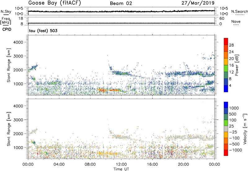The width and height of the screenshot is (248, 171).
Task: Click the '12:00' time tick label
Action: pyautogui.click(x=121, y=165)
